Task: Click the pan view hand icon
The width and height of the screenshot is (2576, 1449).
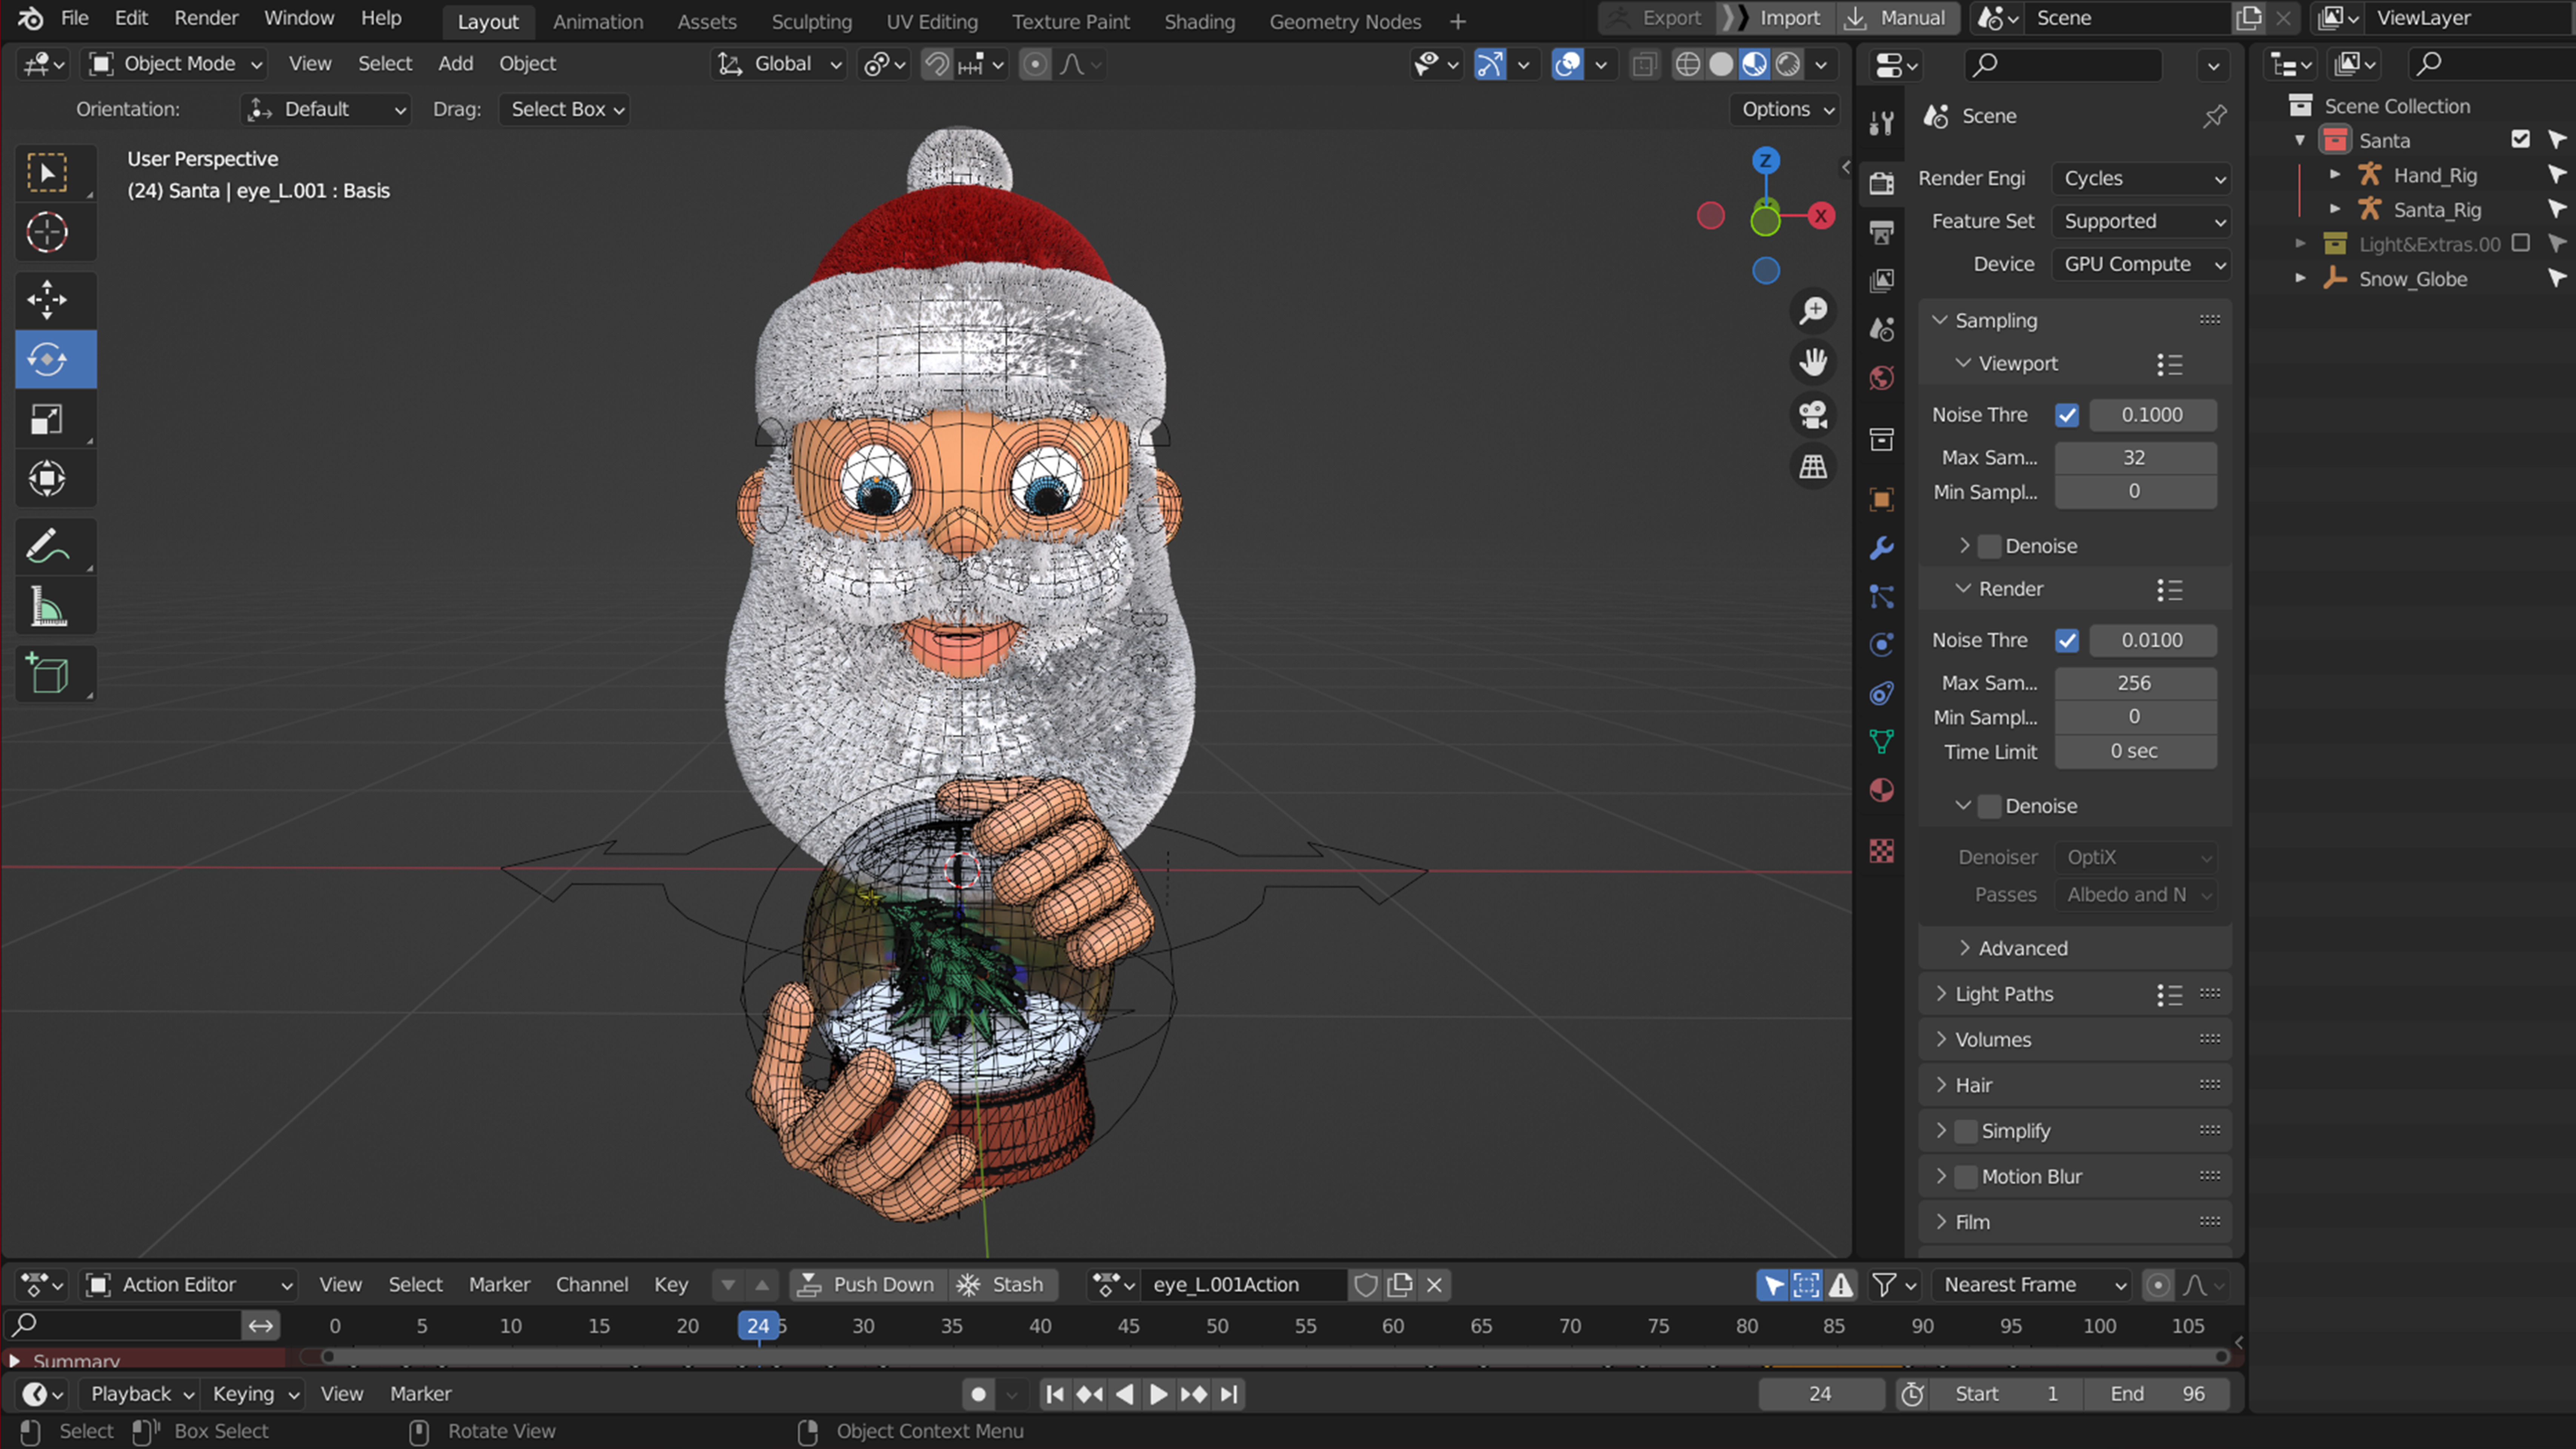Action: [x=1813, y=362]
